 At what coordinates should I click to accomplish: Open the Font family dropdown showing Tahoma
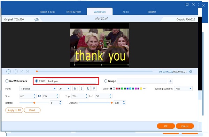coord(38,88)
